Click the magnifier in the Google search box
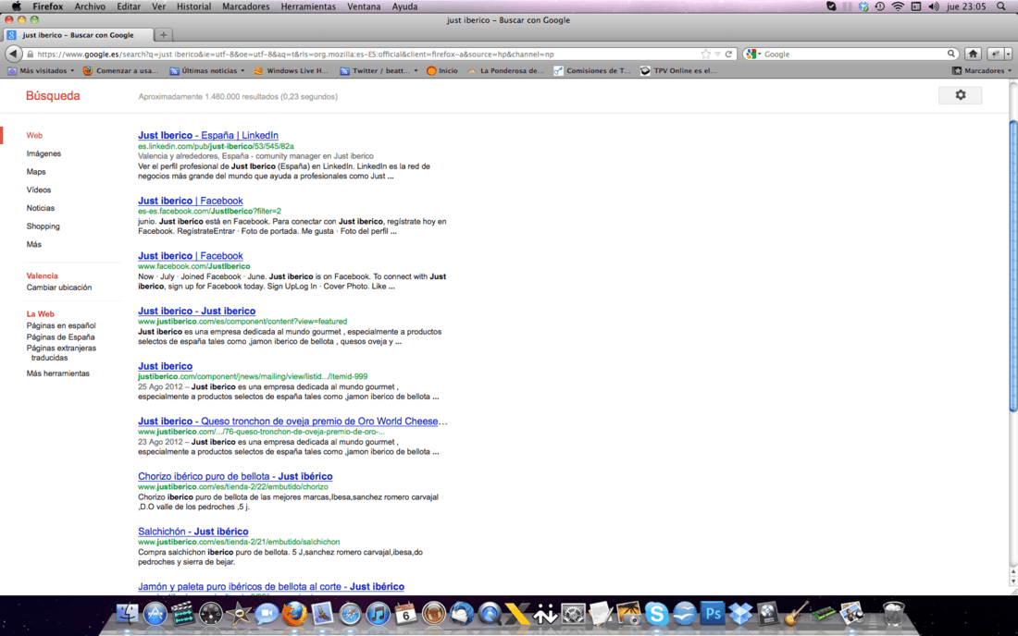Screen dimensions: 1018x636 coord(951,55)
